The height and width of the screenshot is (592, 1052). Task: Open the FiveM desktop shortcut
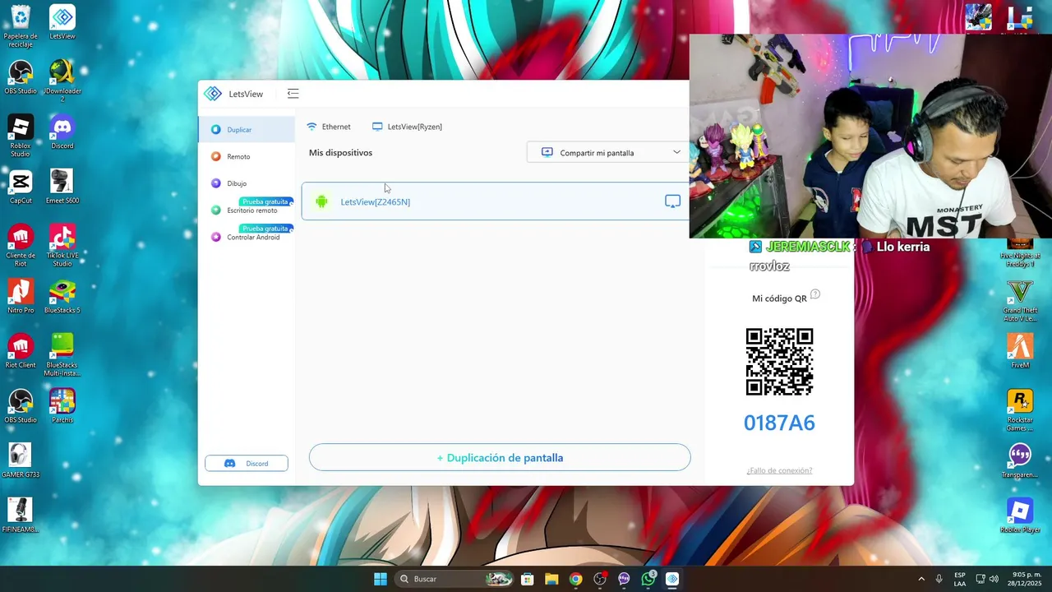[x=1019, y=351]
